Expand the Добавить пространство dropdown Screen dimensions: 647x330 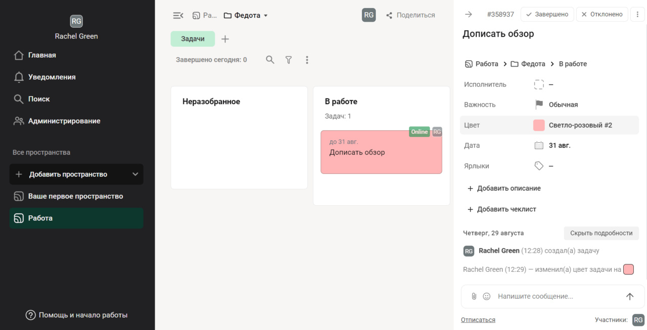click(x=135, y=174)
